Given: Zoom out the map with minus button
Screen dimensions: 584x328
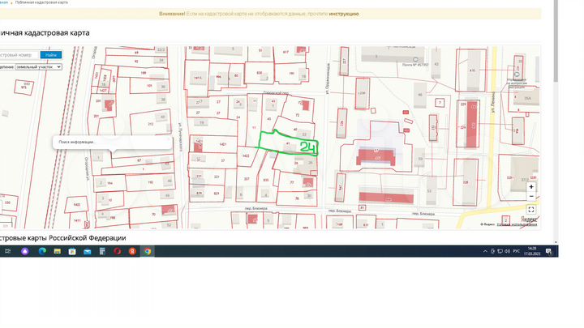Looking at the screenshot, I should 531,196.
